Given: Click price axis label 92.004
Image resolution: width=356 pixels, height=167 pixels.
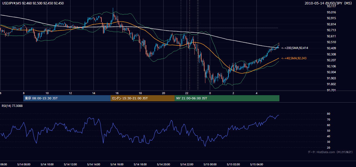Looking at the screenshot, I should pyautogui.click(x=331, y=72).
